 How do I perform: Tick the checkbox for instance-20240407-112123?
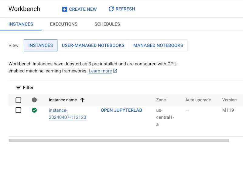(19, 110)
